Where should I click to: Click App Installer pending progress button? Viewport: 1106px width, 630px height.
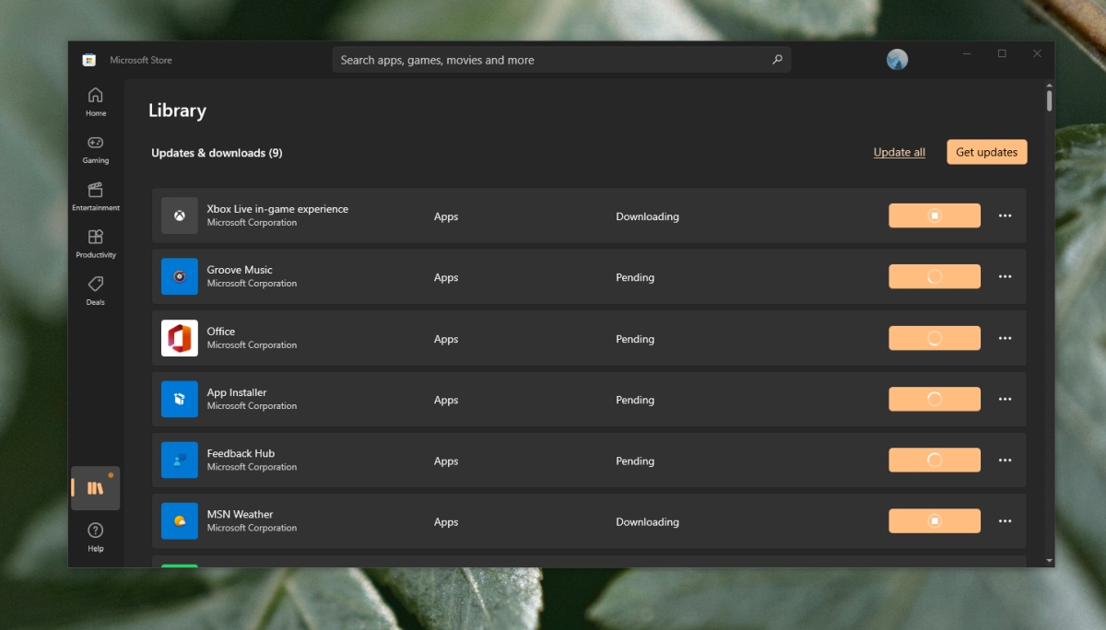coord(935,399)
